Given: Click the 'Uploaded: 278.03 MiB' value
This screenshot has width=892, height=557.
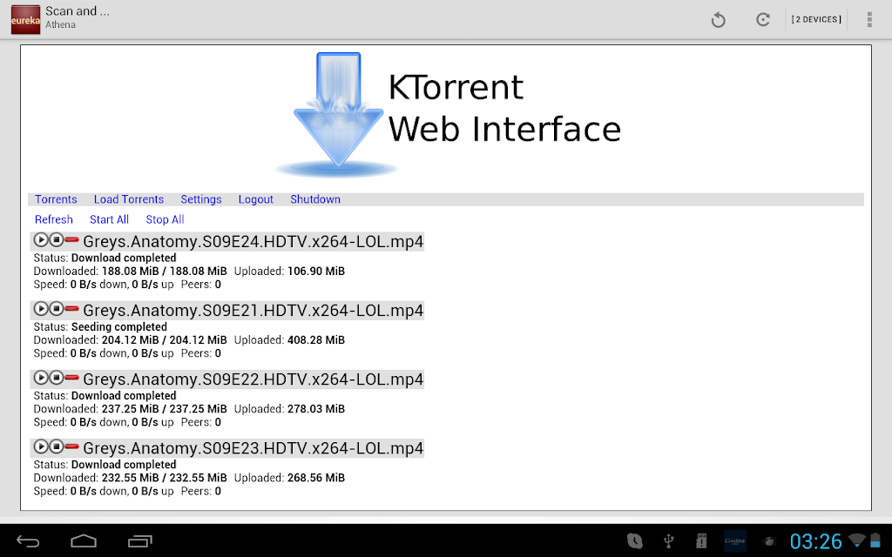Looking at the screenshot, I should 289,409.
